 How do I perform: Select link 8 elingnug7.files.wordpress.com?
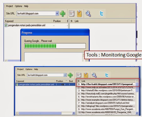106,106
